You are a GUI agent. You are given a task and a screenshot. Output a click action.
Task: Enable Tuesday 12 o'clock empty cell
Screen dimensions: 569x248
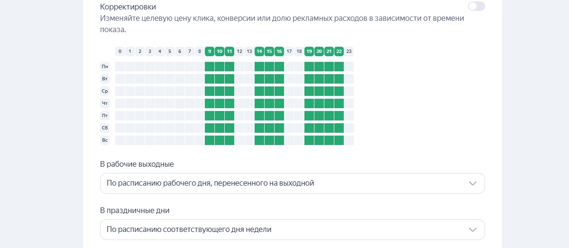point(239,79)
